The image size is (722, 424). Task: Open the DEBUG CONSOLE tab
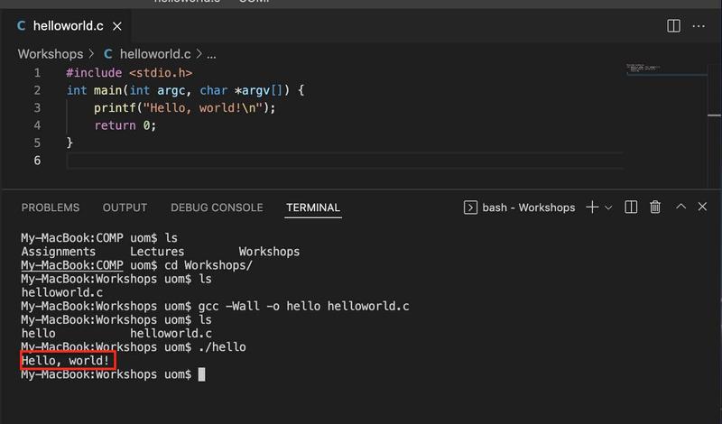(x=217, y=207)
